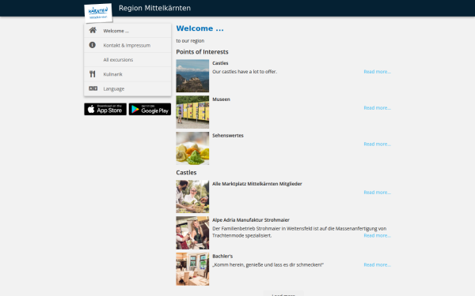Read more about Museen

(377, 108)
